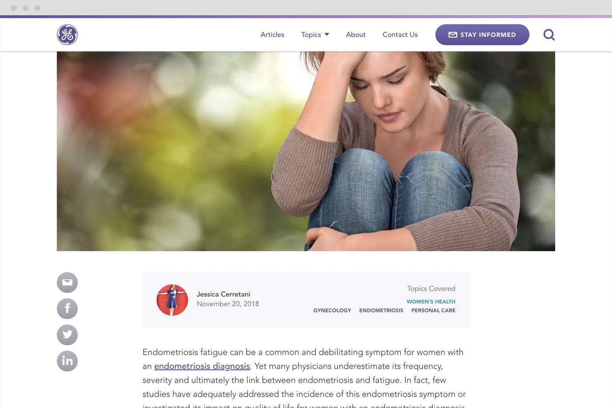Image resolution: width=612 pixels, height=408 pixels.
Task: Click the author name Jessica Cerretani
Action: coord(223,294)
